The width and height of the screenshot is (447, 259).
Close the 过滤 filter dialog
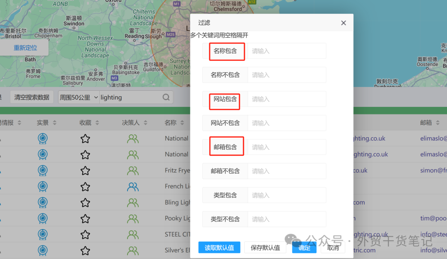[343, 23]
